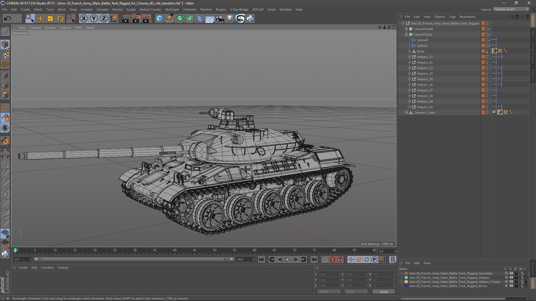Open the Character menu
This screenshot has height=301, width=536.
(190, 9)
